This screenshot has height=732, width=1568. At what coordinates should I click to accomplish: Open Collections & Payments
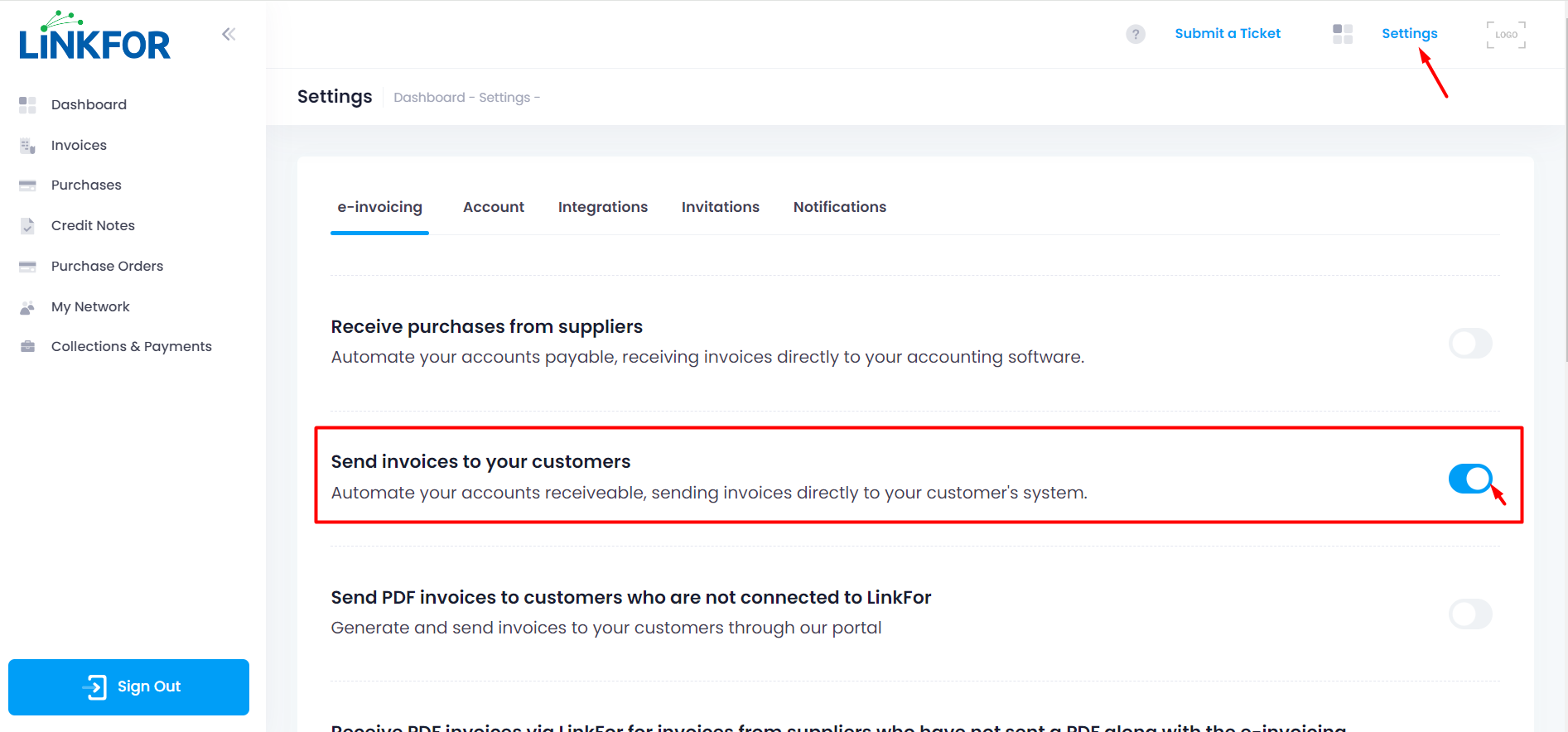(x=132, y=346)
